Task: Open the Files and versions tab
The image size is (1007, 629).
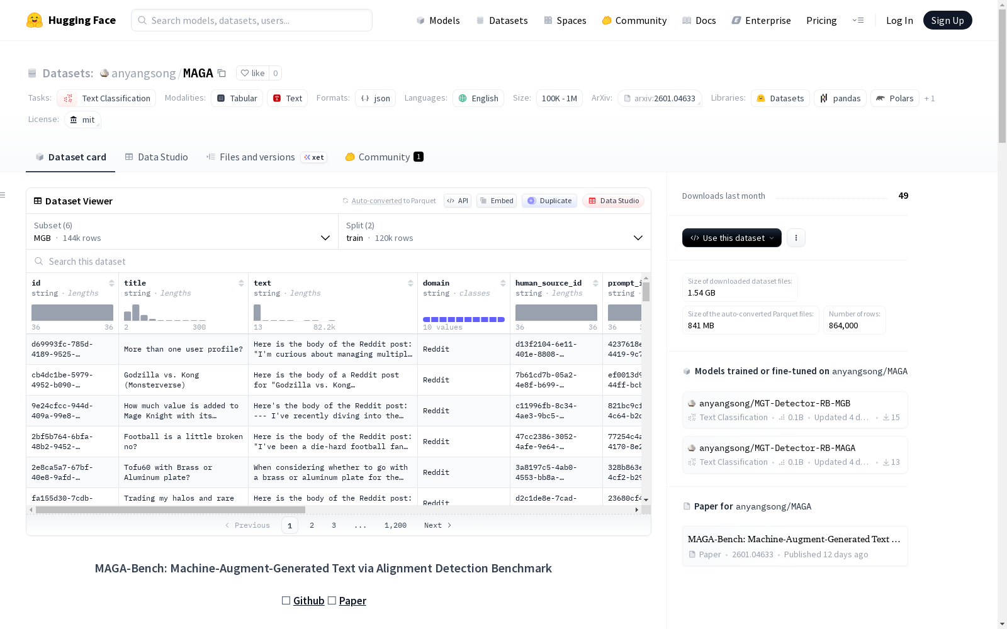Action: click(266, 157)
